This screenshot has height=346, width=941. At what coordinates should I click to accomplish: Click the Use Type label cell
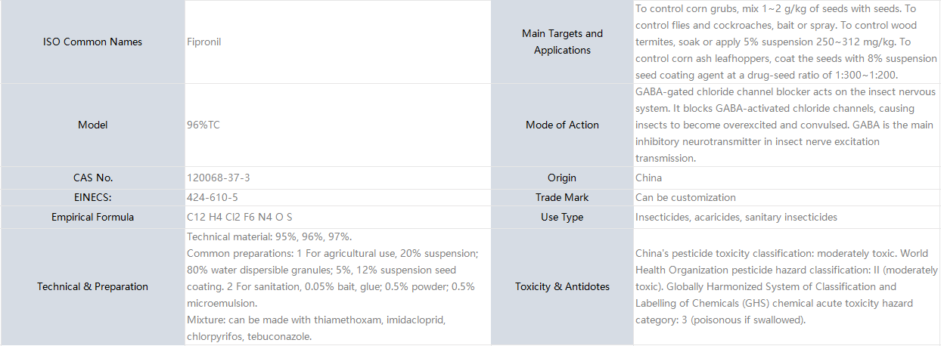click(562, 217)
